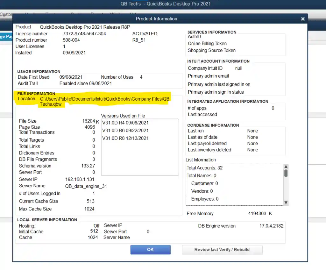
Task: Click Server IP value 192.168.1.131
Action: tap(80, 179)
